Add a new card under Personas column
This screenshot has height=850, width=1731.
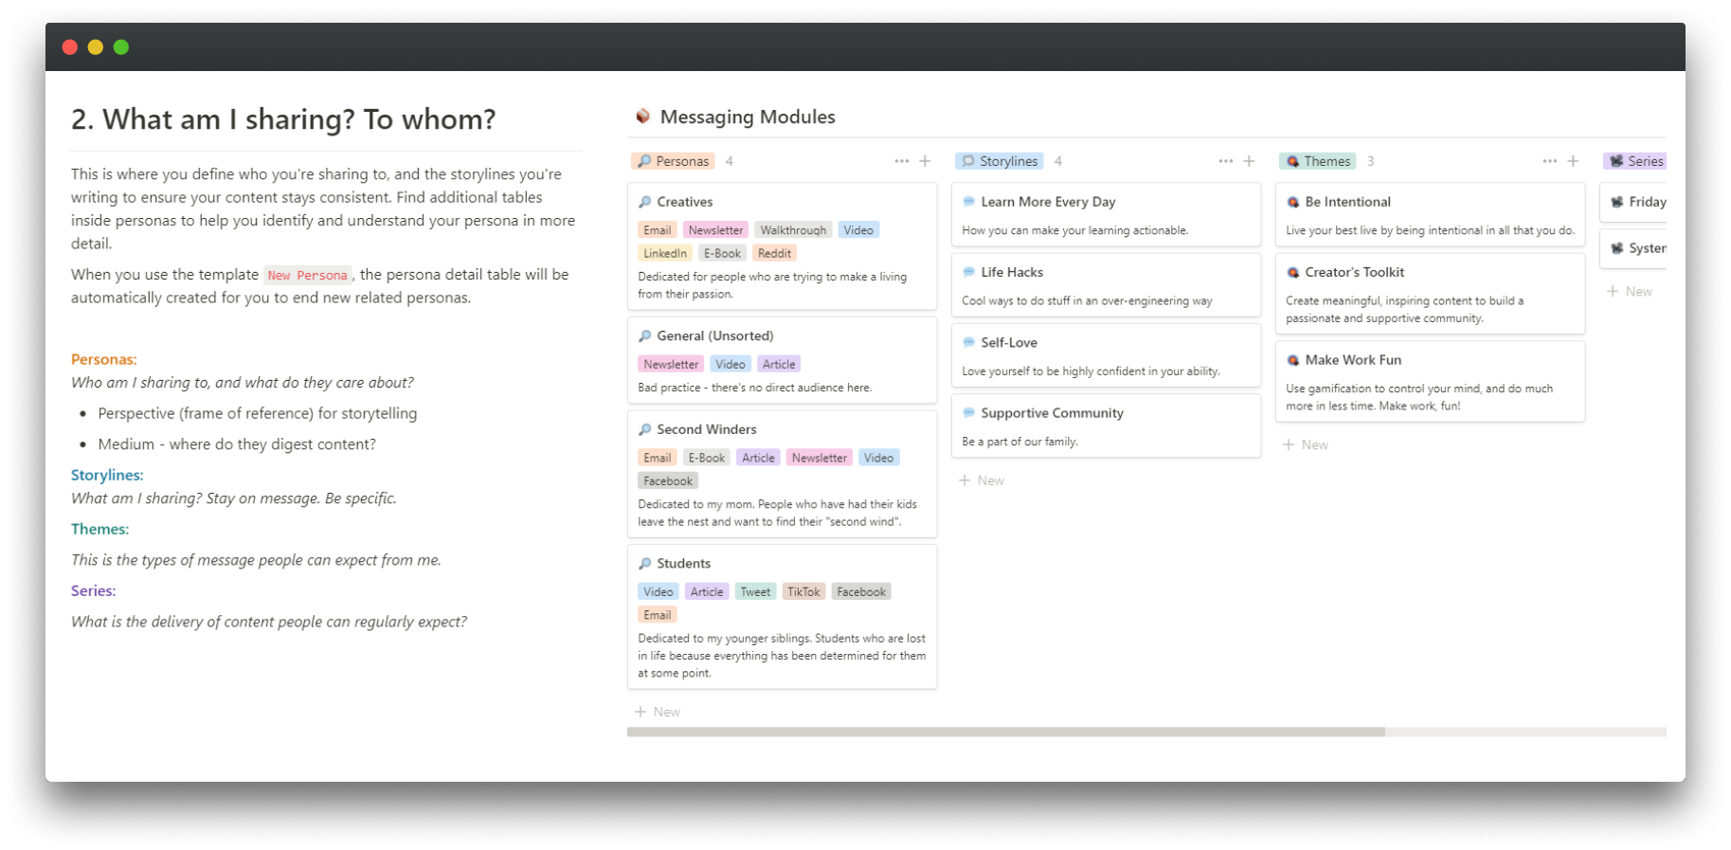pos(658,712)
